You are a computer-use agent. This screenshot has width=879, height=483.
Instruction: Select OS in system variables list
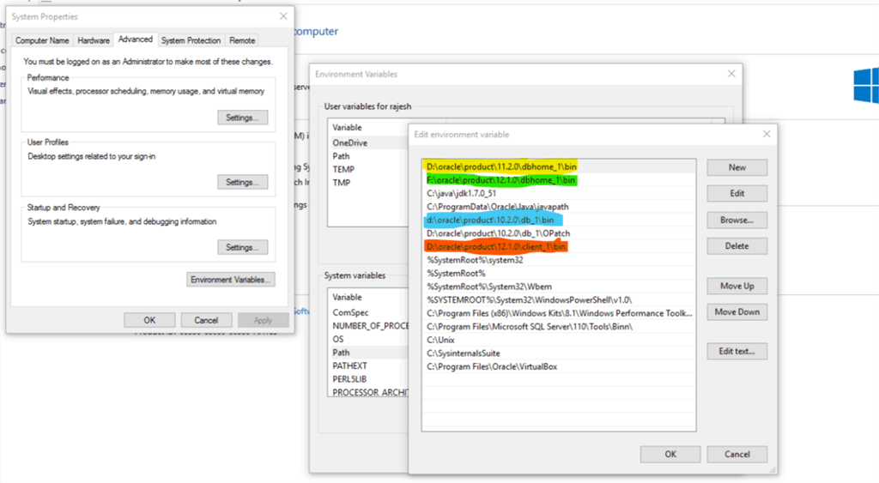pos(368,339)
